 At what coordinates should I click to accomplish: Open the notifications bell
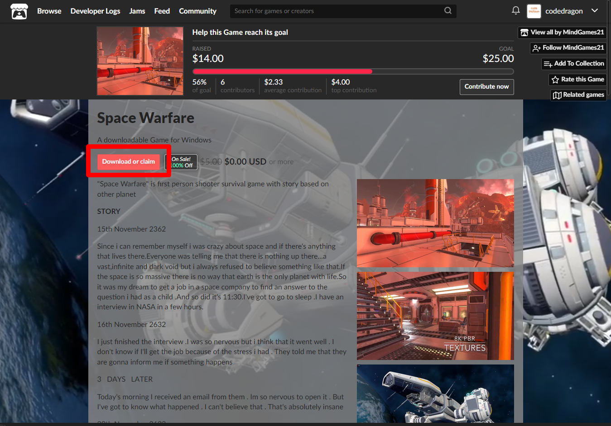point(515,10)
